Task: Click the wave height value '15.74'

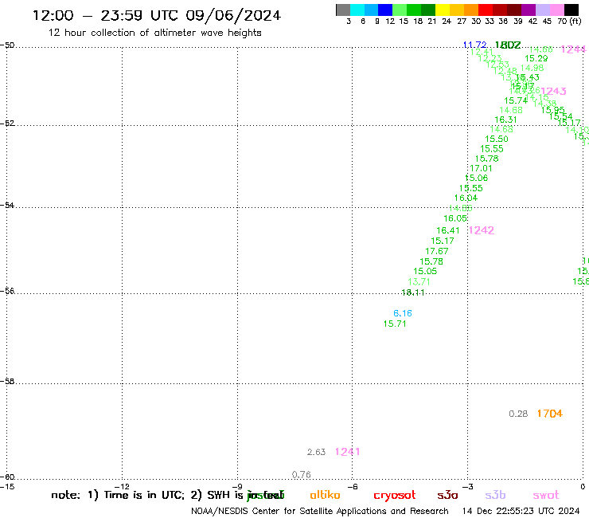Action: coord(516,100)
